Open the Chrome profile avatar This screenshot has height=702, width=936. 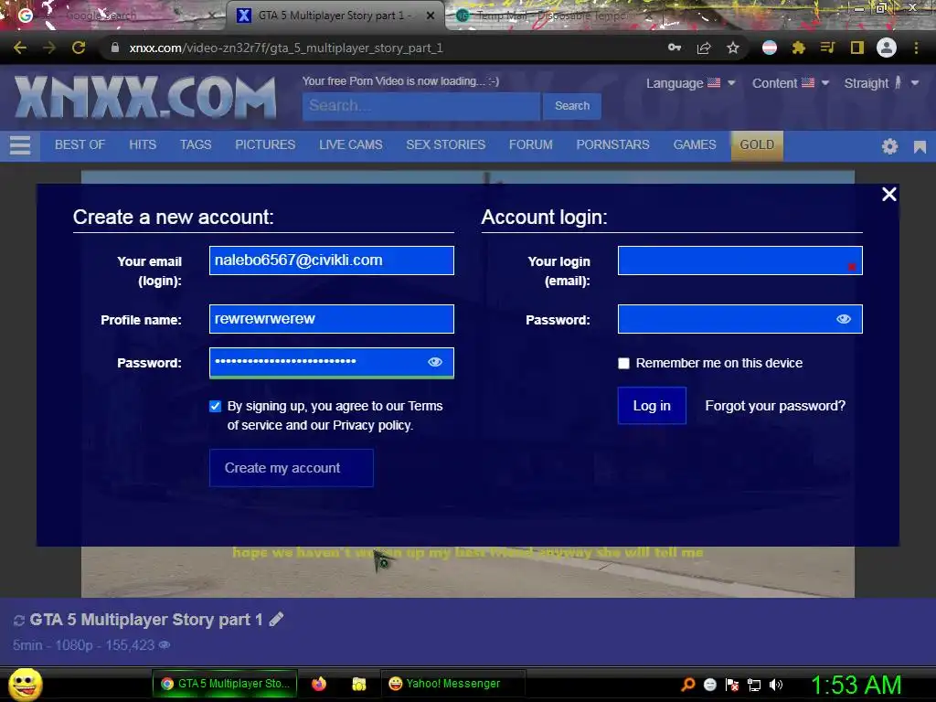(x=887, y=48)
